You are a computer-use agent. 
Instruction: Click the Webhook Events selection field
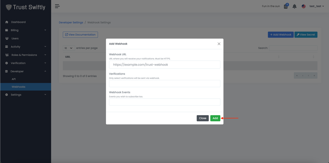(164, 102)
